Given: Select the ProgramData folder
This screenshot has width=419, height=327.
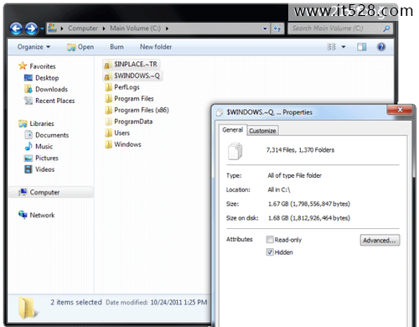Looking at the screenshot, I should pyautogui.click(x=133, y=122).
